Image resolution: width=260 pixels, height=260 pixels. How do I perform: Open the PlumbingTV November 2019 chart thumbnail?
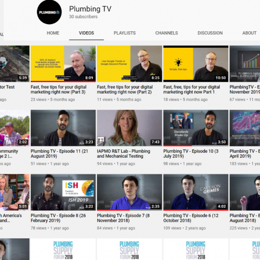(245, 64)
